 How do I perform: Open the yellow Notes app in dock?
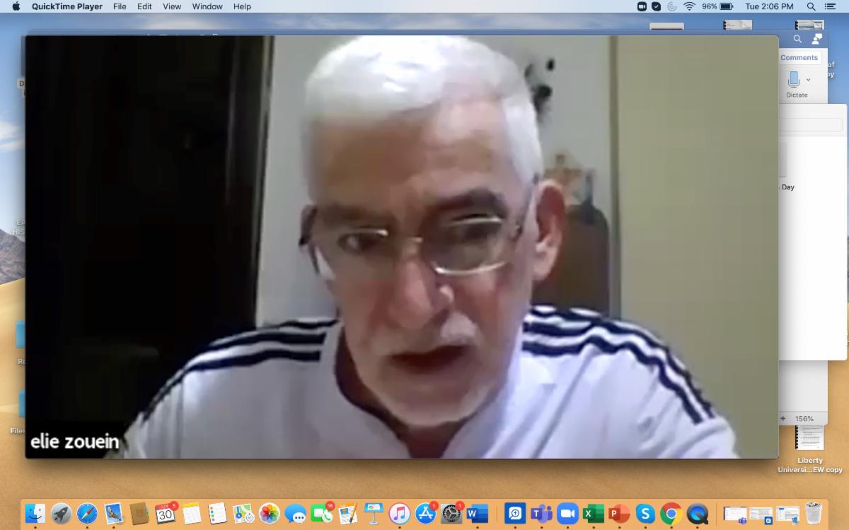[192, 514]
